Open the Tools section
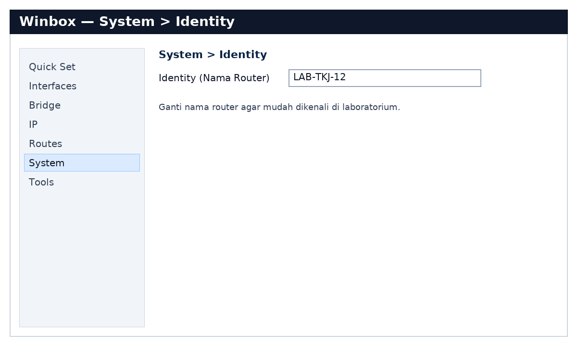 pyautogui.click(x=41, y=182)
